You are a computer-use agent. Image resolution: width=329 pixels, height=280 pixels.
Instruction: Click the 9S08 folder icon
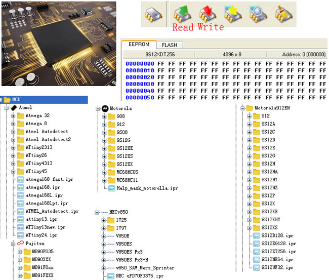[112, 133]
